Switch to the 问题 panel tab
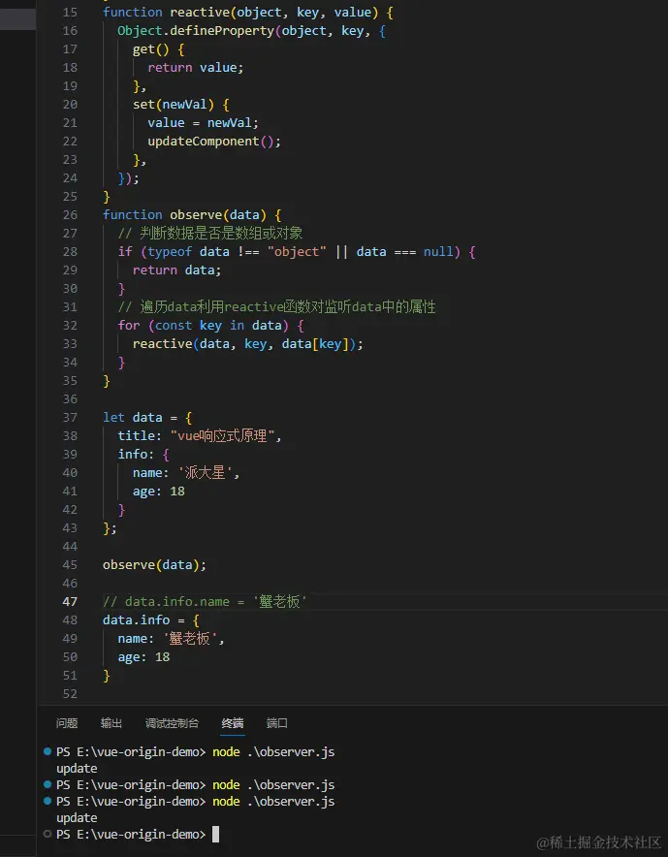 coord(67,723)
